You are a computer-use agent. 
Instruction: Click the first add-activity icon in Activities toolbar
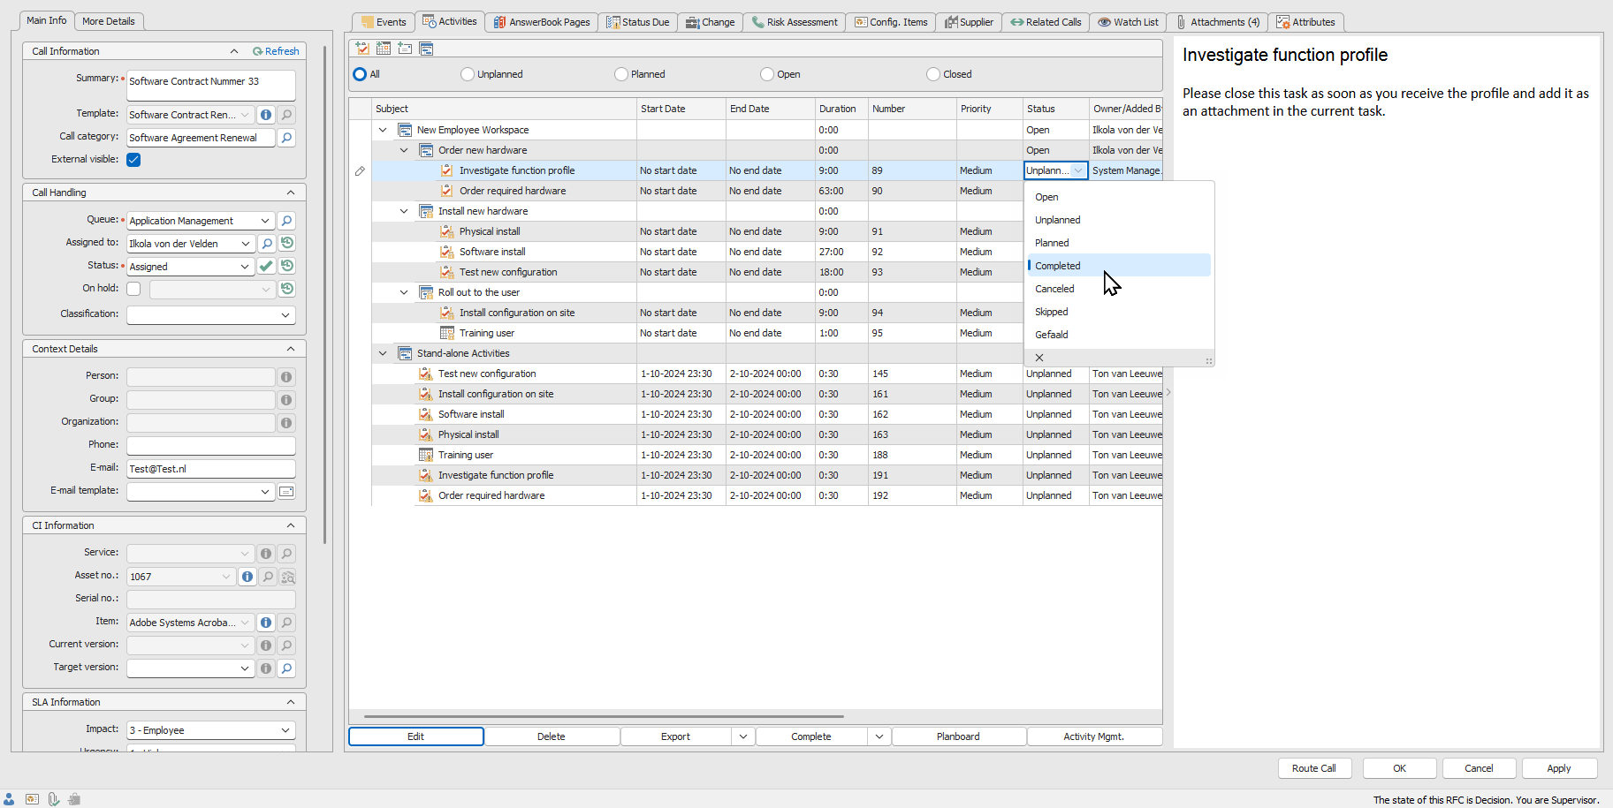pos(362,49)
